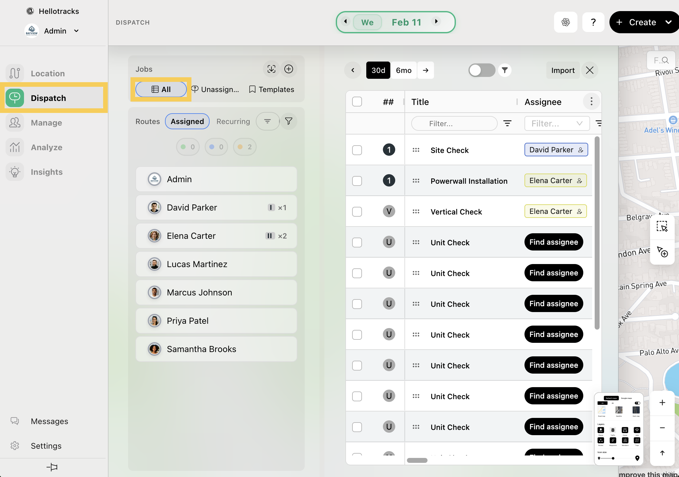Click the Import button
Viewport: 679px width, 477px height.
coord(563,70)
